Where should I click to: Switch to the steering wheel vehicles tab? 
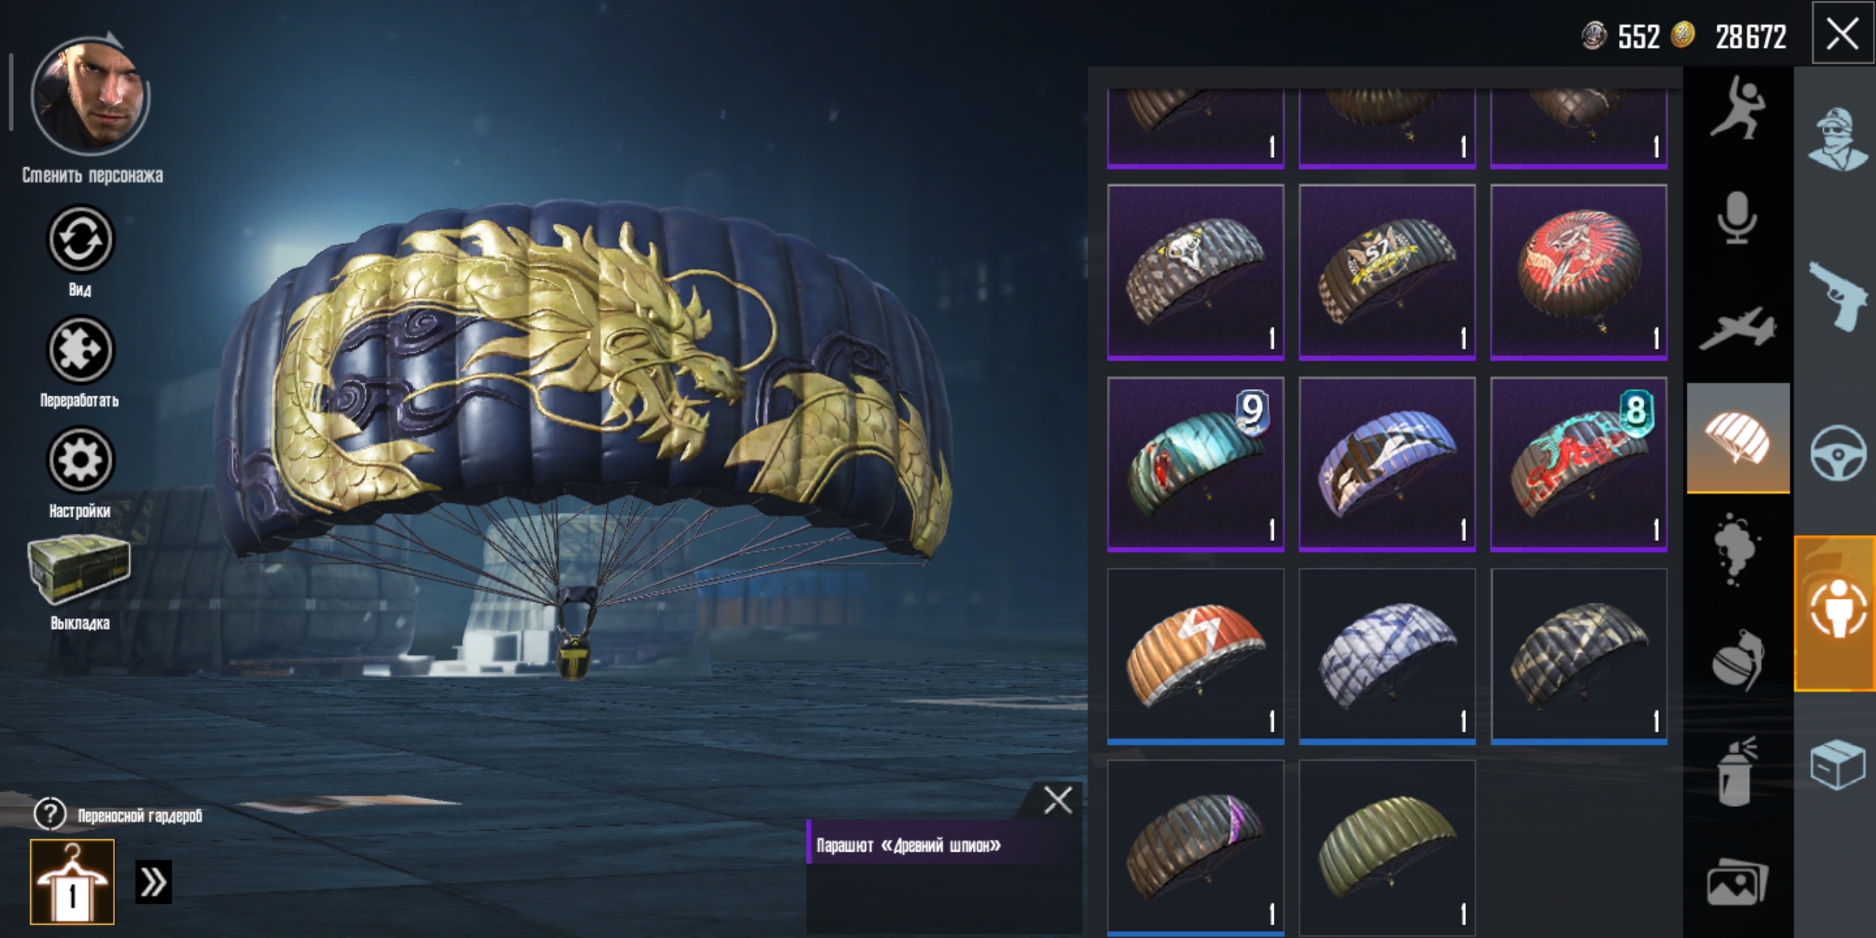click(1836, 453)
